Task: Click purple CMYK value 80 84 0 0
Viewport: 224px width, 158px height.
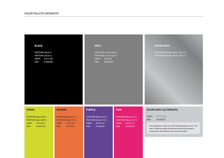Action: (100, 123)
